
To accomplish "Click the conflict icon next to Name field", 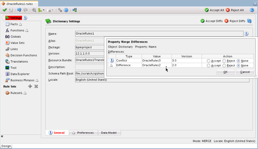I will pyautogui.click(x=246, y=34).
